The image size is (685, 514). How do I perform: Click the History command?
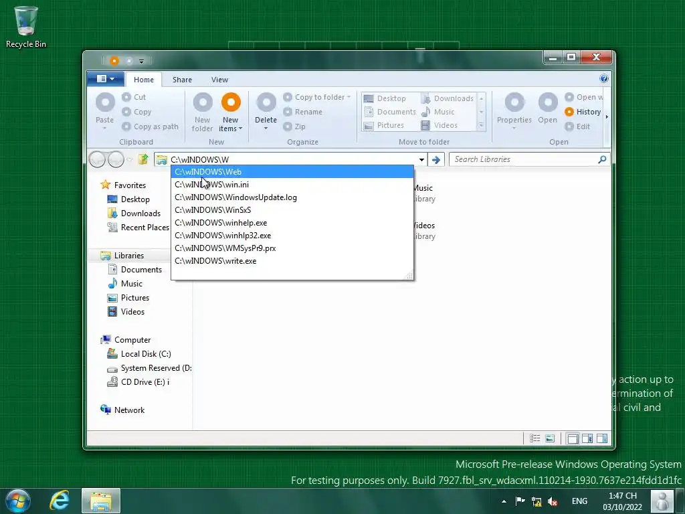coord(583,112)
